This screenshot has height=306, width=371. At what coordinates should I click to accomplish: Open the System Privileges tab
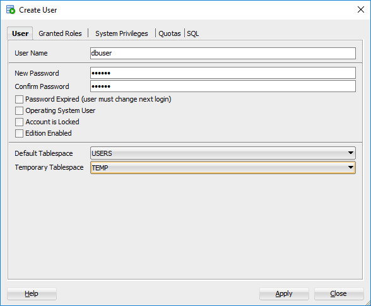click(x=122, y=33)
